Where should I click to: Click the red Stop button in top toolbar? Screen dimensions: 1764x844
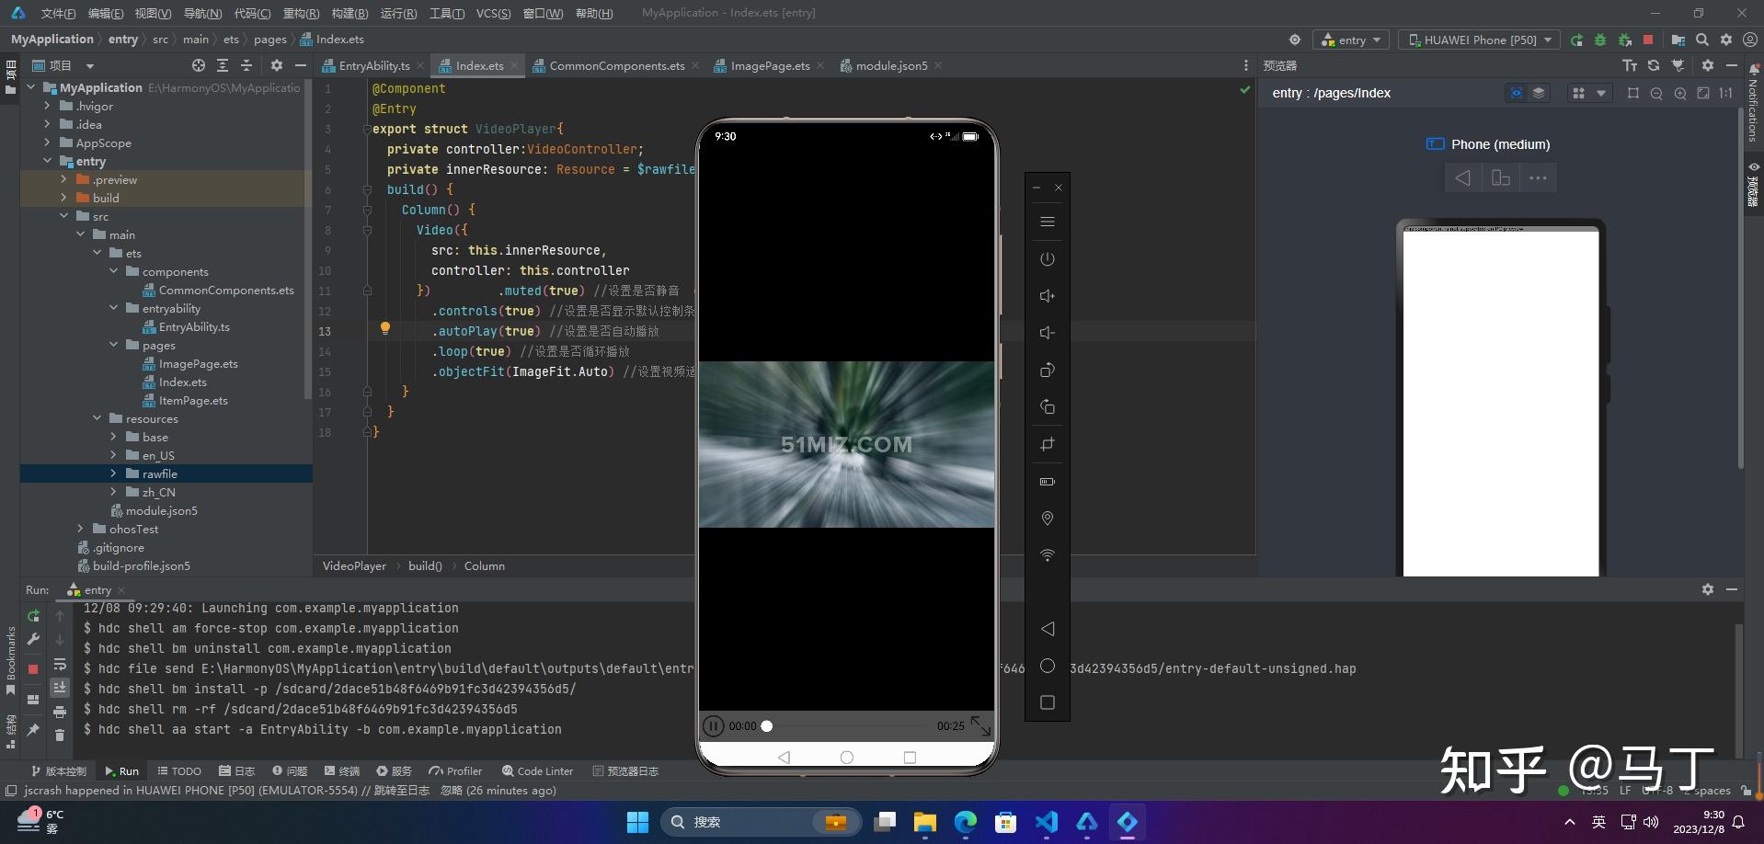1648,40
